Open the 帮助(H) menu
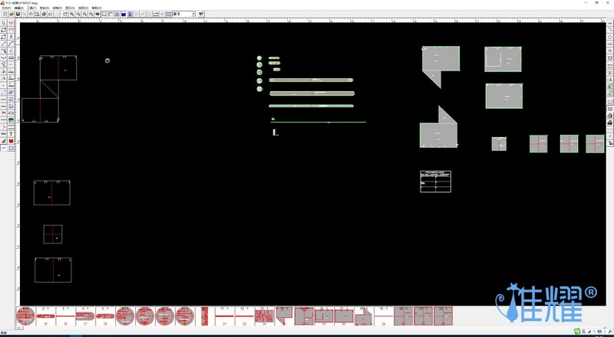614x337 pixels. (96, 8)
